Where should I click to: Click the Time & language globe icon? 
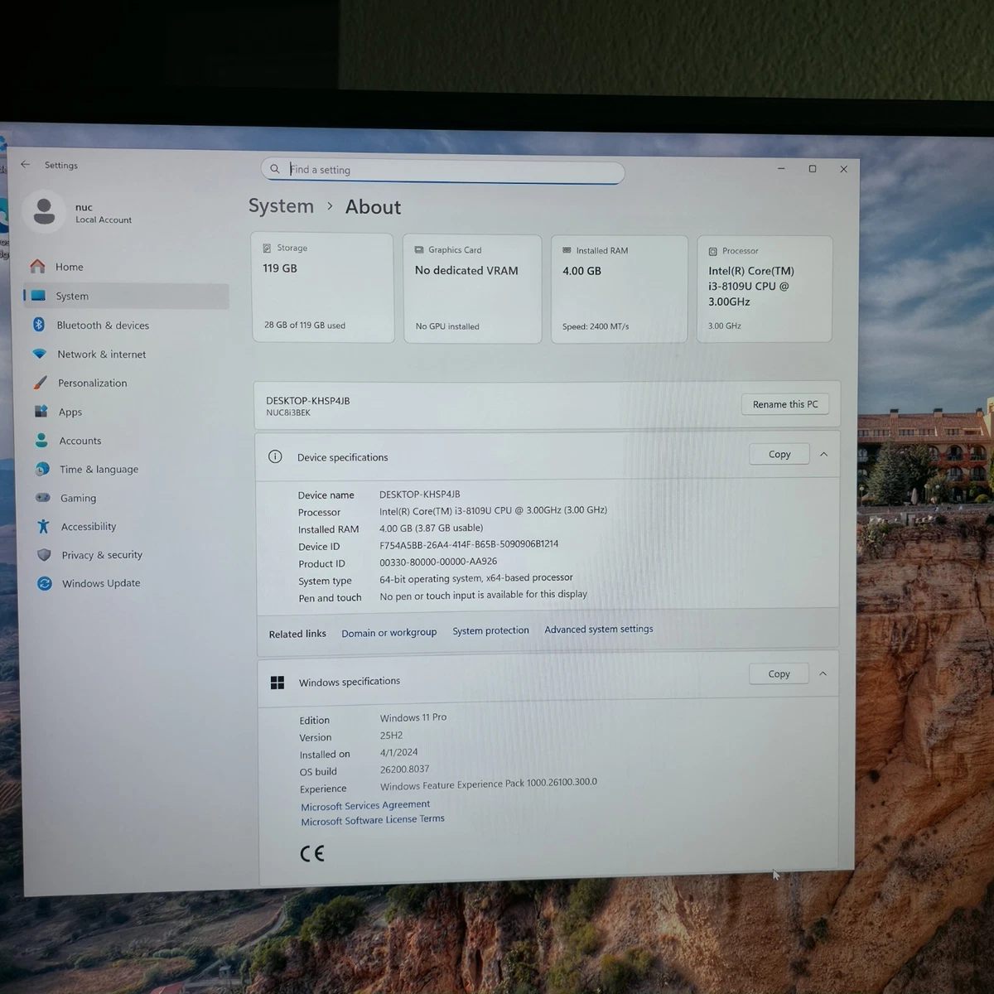(42, 469)
